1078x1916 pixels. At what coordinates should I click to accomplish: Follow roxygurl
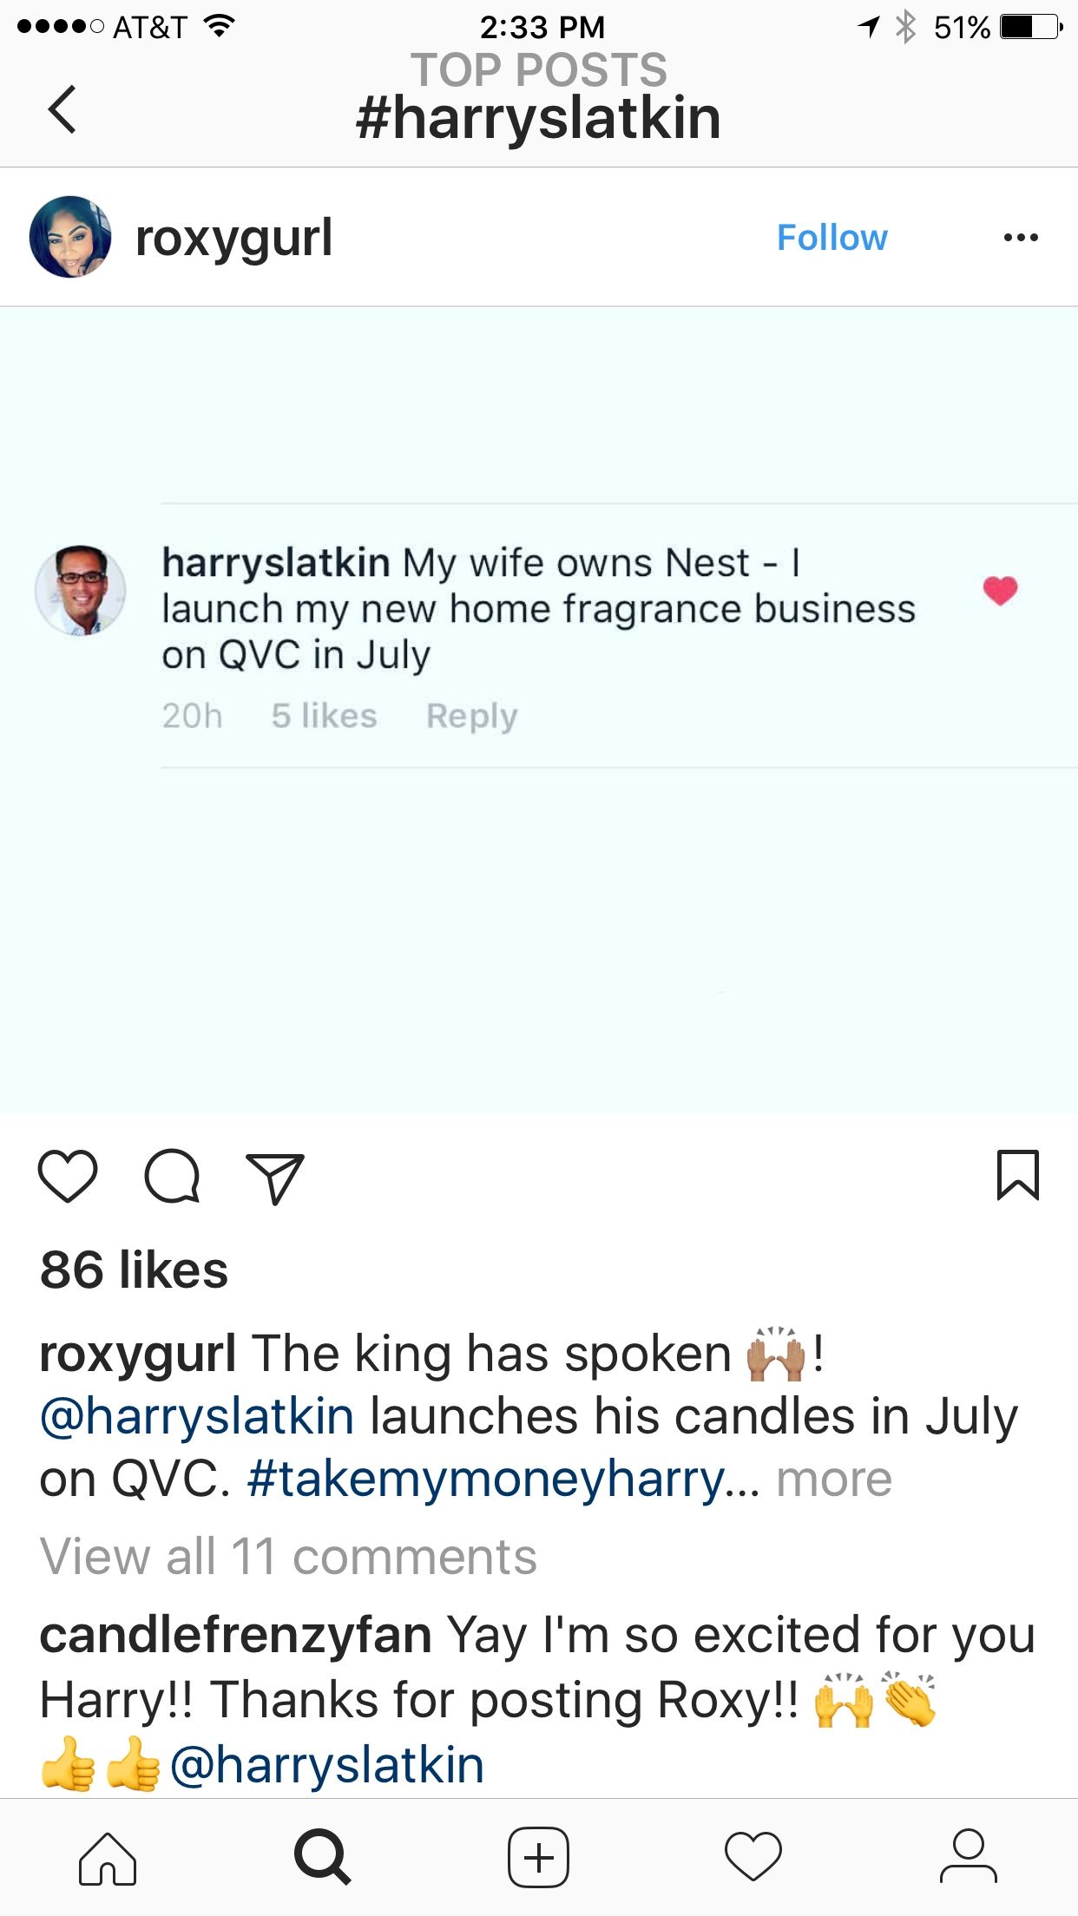pyautogui.click(x=832, y=238)
